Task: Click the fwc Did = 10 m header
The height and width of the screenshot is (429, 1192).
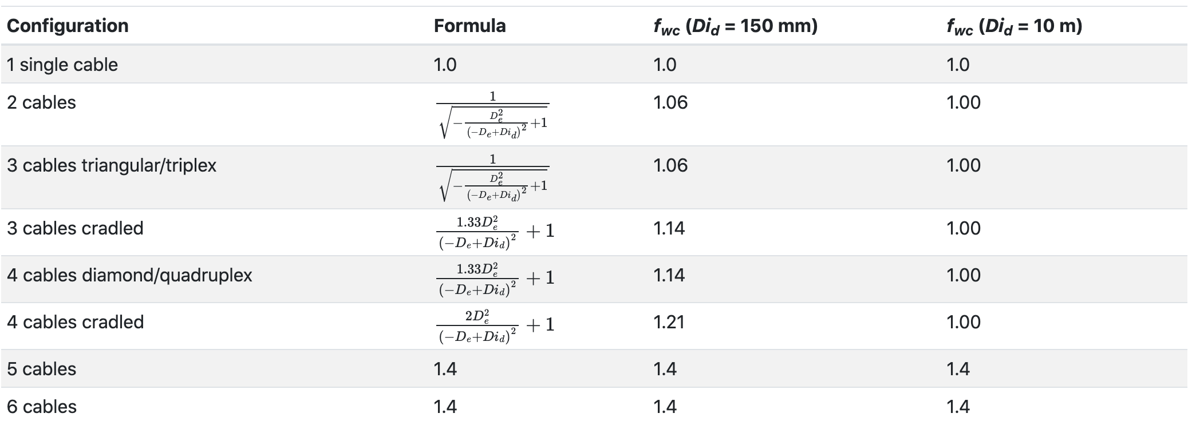Action: click(1014, 27)
